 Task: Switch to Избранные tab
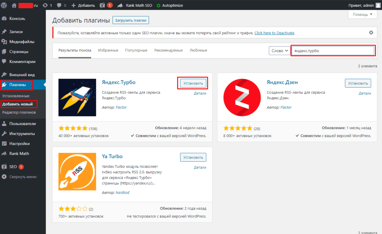(108, 50)
